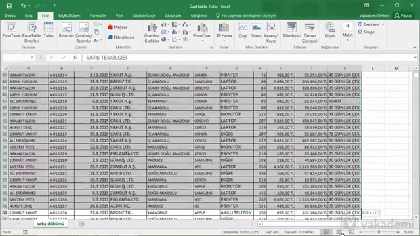Insert a pie chart
The height and width of the screenshot is (236, 420).
pyautogui.click(x=165, y=40)
